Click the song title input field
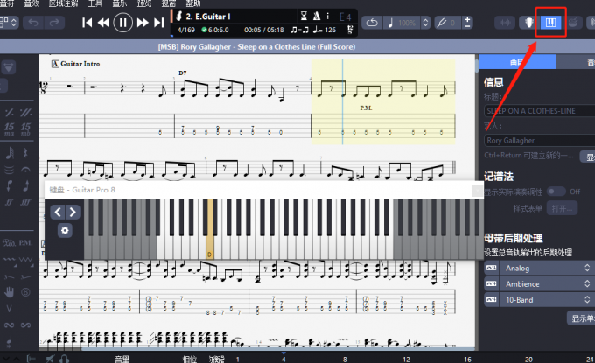 tap(537, 111)
